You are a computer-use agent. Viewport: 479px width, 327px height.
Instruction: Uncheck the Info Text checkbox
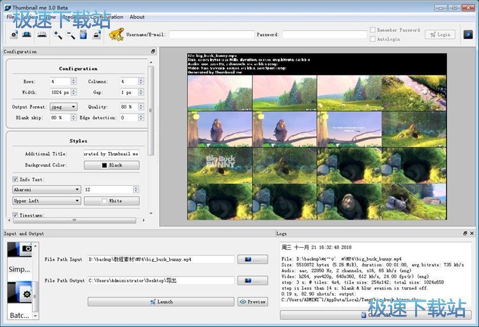(15, 179)
